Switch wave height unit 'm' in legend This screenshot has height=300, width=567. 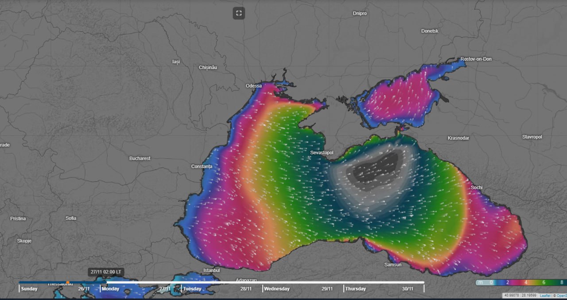[x=481, y=282]
